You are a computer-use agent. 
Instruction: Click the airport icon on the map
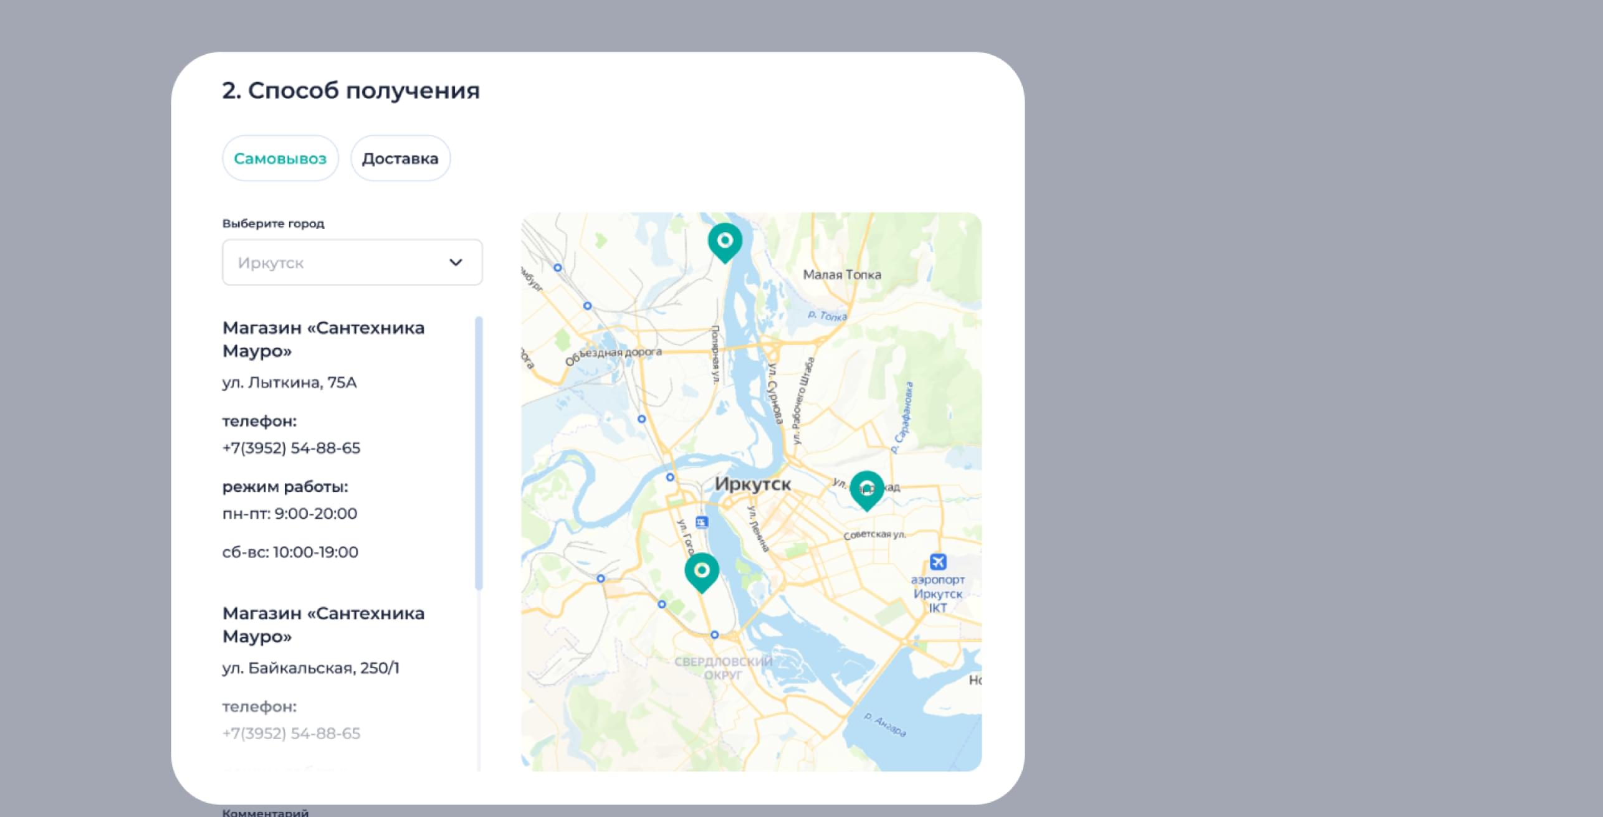click(937, 562)
